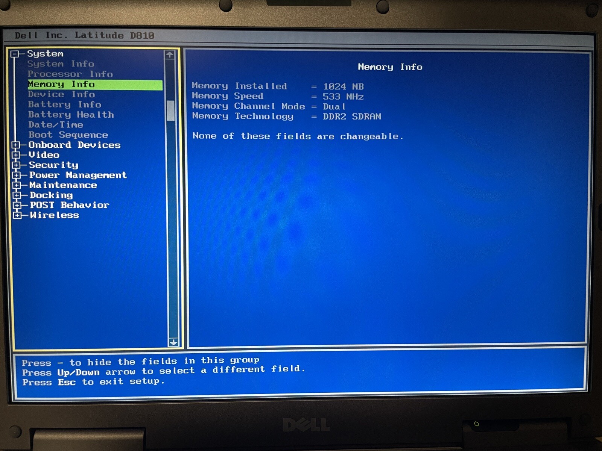Click 'Press Esc to exit setup' hint
The width and height of the screenshot is (602, 451).
(x=93, y=382)
